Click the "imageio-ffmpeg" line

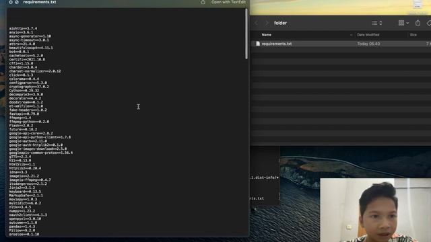[30, 179]
